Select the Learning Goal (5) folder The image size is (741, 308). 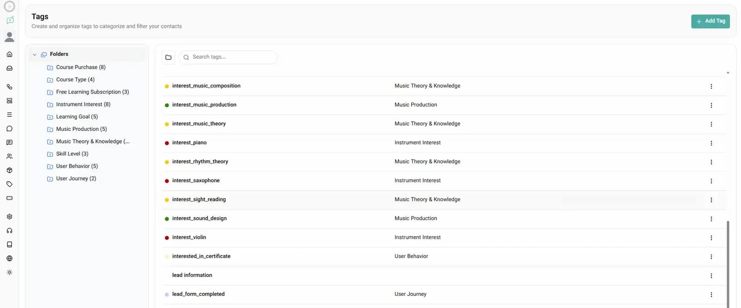click(x=73, y=117)
